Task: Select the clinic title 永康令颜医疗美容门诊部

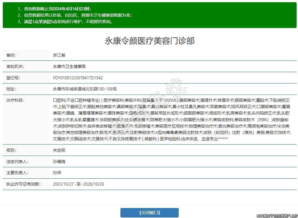Action: pyautogui.click(x=149, y=41)
